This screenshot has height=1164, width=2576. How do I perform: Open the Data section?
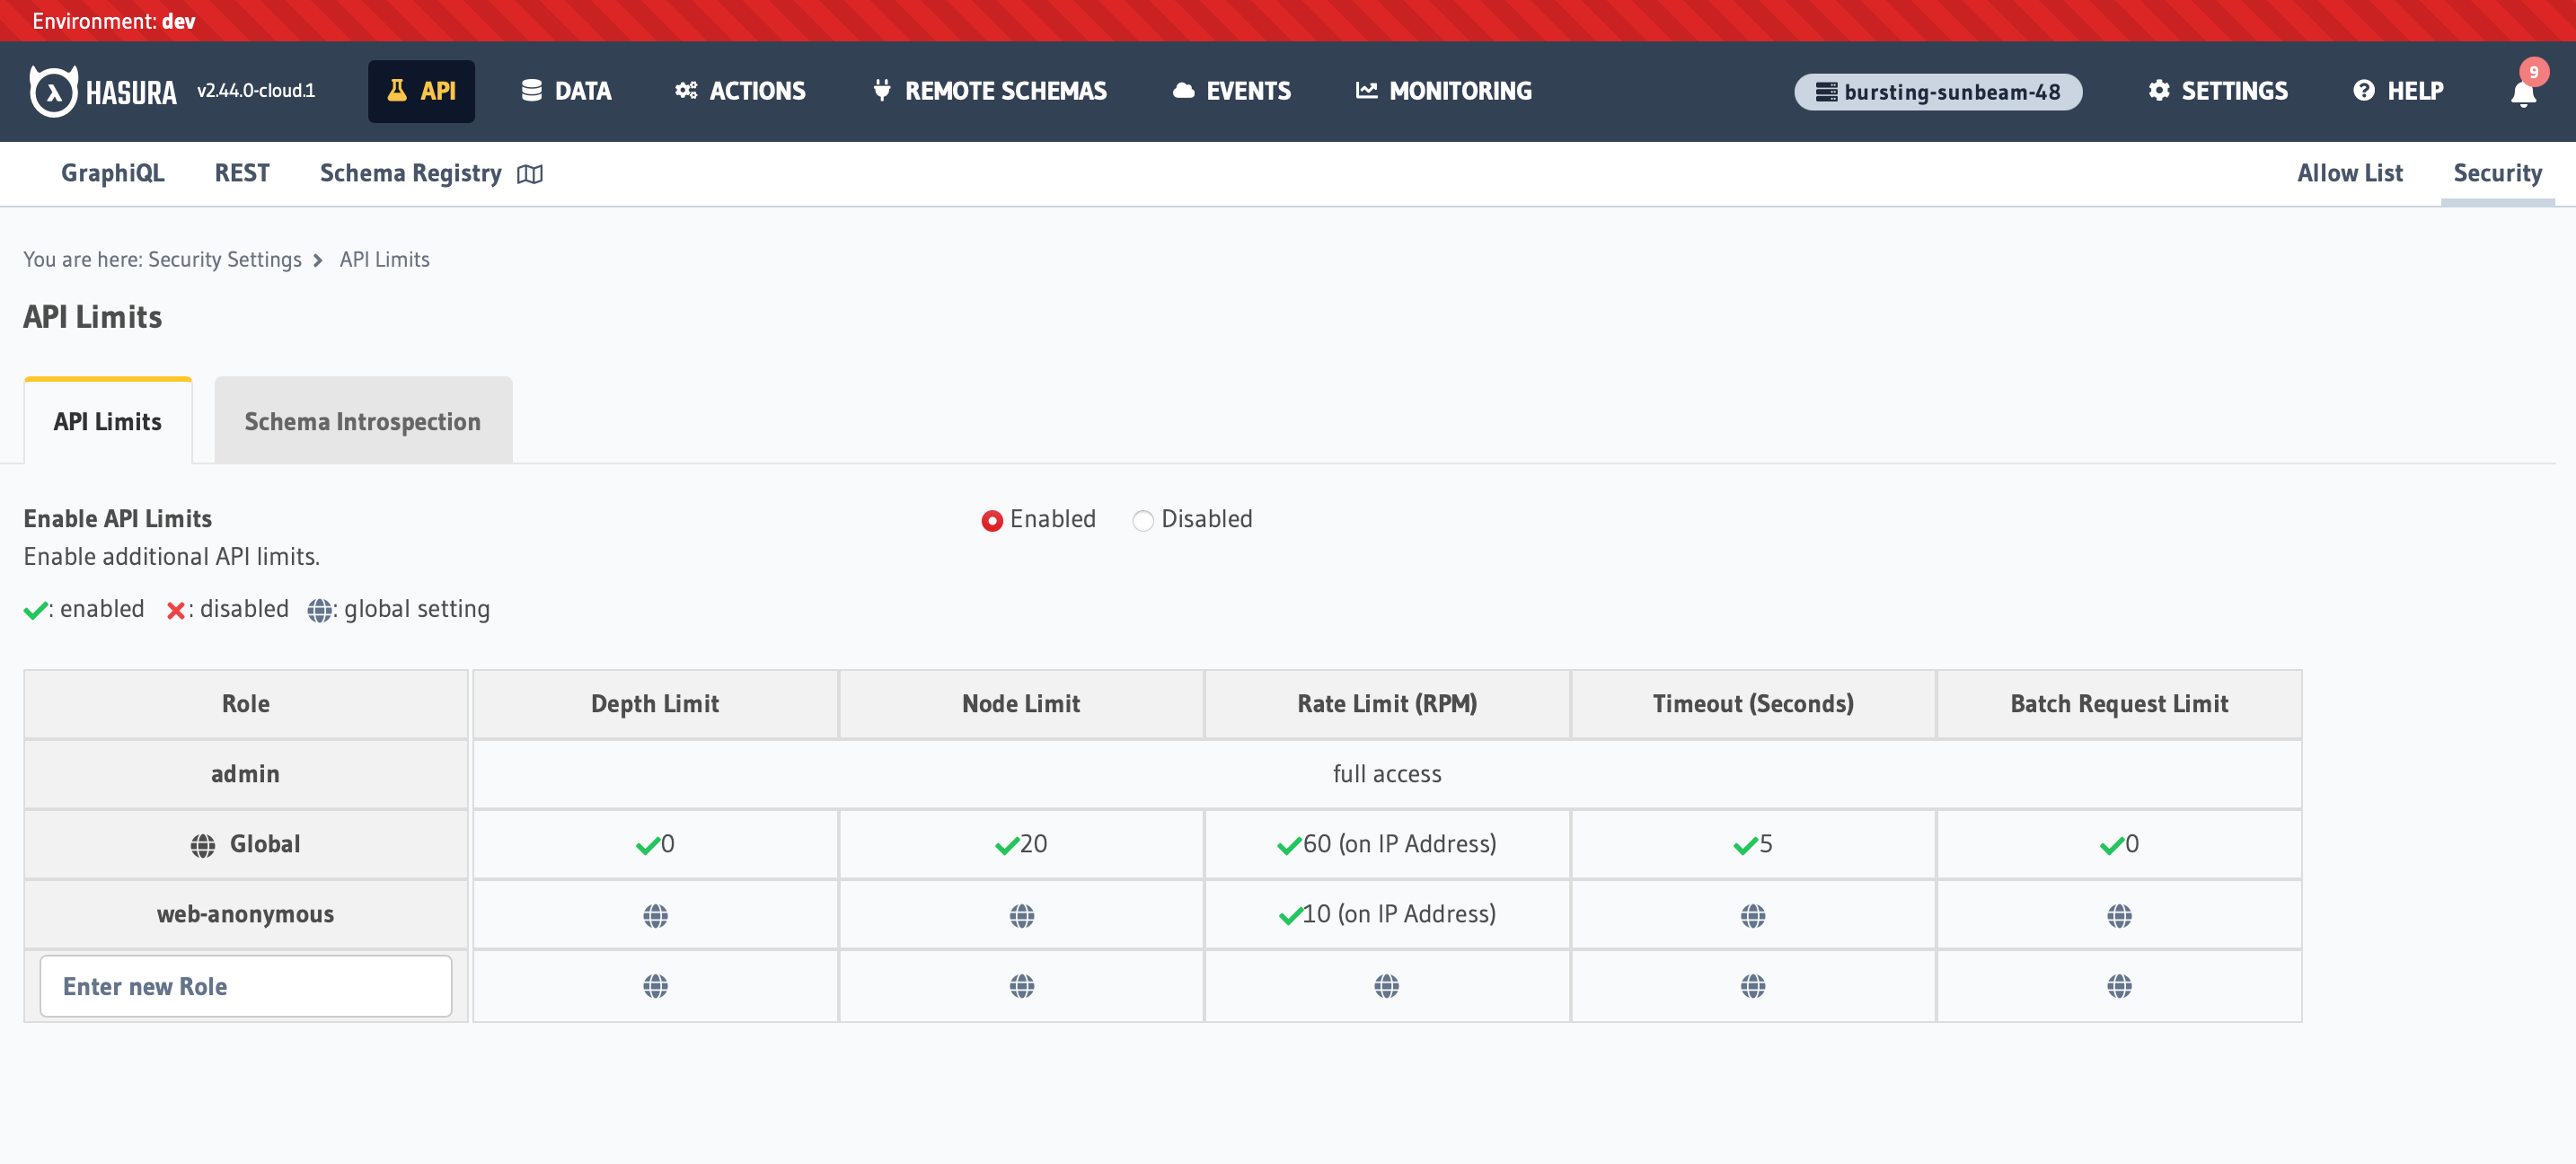pos(566,91)
